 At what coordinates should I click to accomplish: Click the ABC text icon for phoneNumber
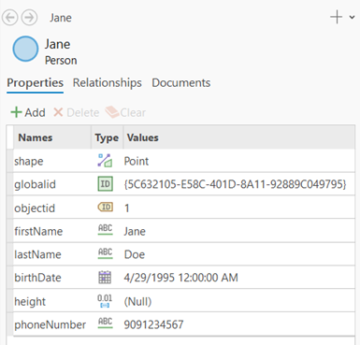coord(106,323)
